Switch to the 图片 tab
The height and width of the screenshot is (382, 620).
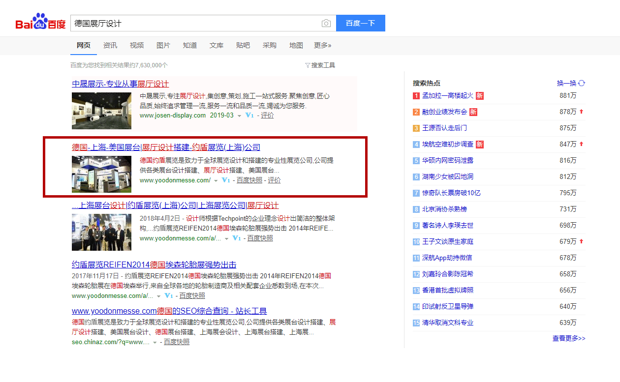(x=163, y=45)
